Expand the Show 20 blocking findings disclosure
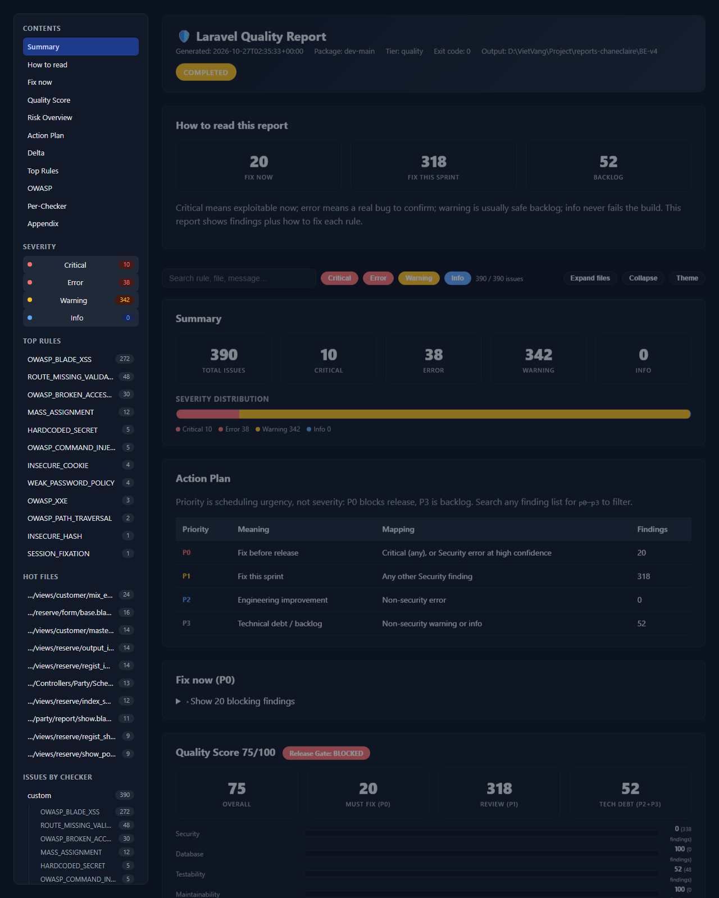This screenshot has height=898, width=719. 235,702
